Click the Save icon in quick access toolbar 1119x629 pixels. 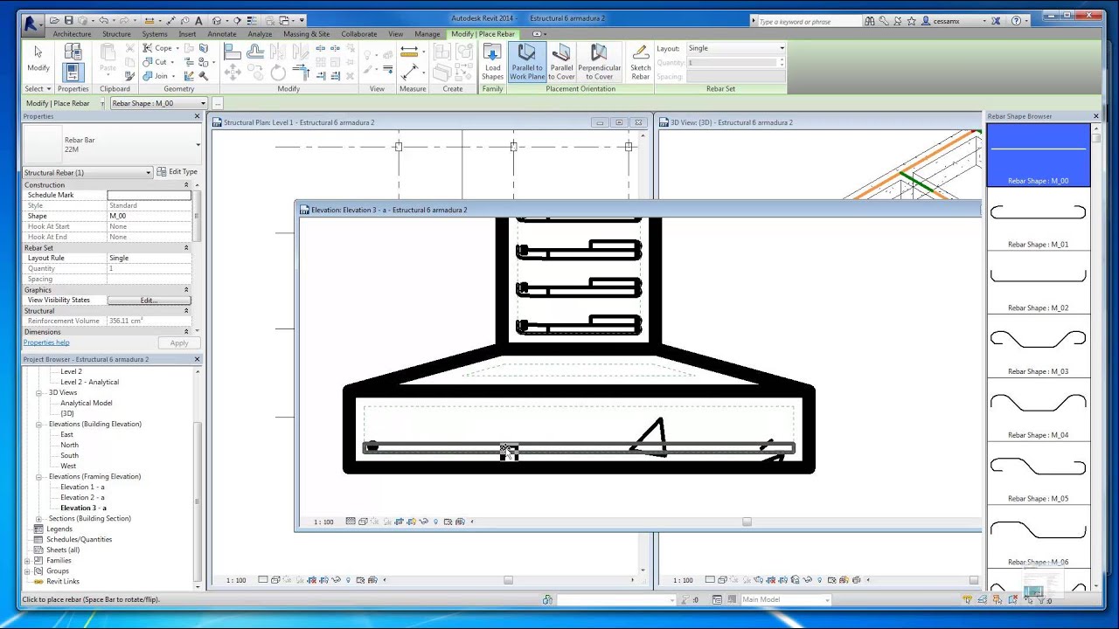click(68, 20)
